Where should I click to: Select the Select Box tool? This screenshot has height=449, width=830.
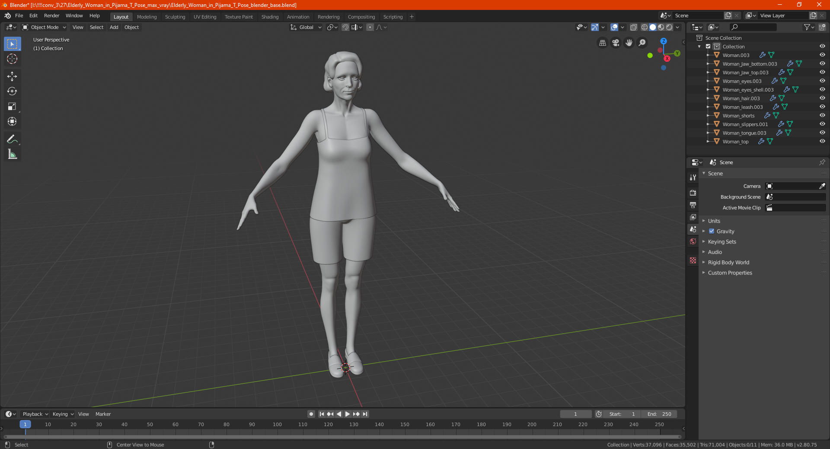click(x=12, y=44)
